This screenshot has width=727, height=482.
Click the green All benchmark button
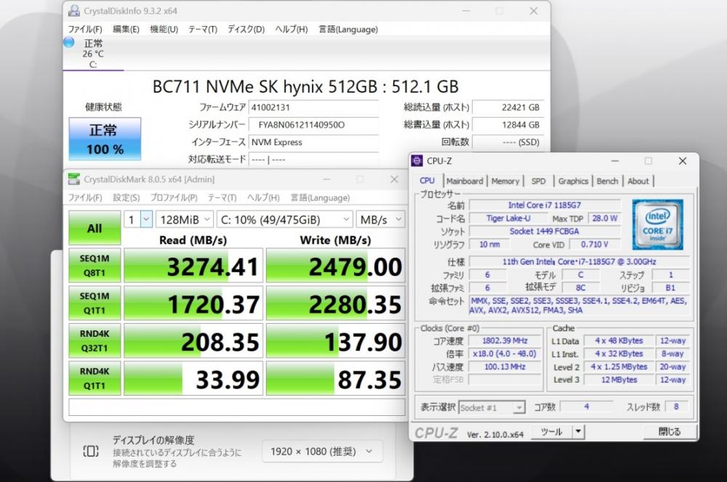[95, 228]
